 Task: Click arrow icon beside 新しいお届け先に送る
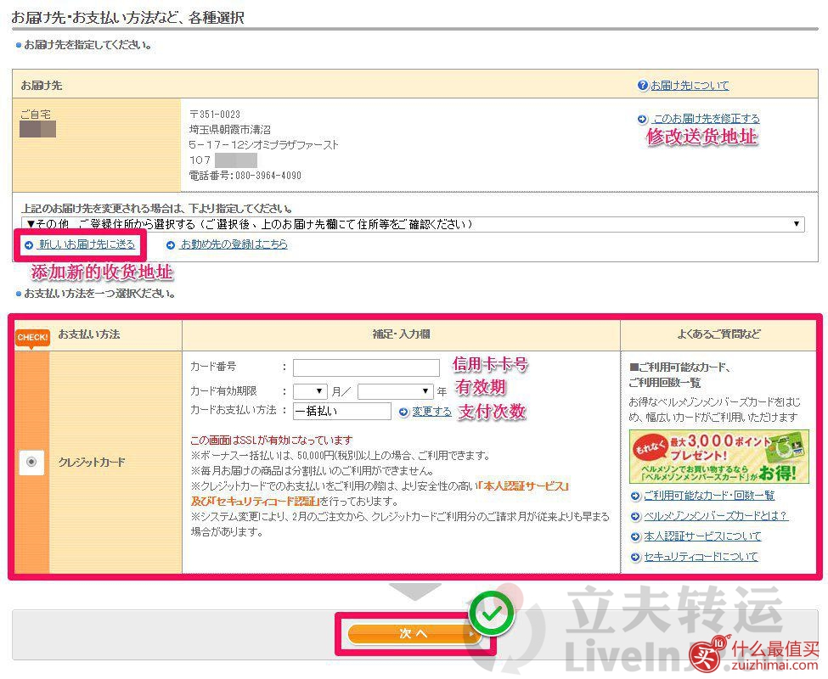tap(29, 244)
